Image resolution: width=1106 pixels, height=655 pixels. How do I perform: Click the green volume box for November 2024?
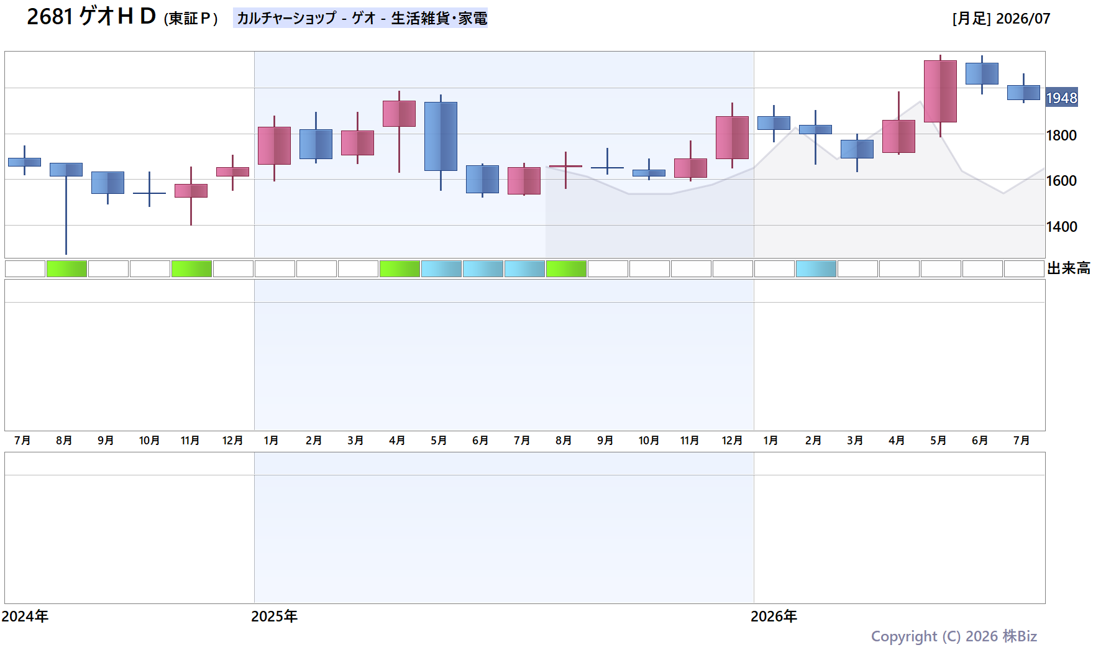[191, 268]
